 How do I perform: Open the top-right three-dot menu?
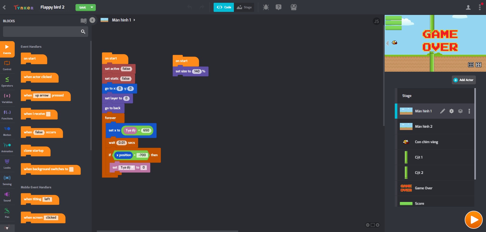(480, 7)
